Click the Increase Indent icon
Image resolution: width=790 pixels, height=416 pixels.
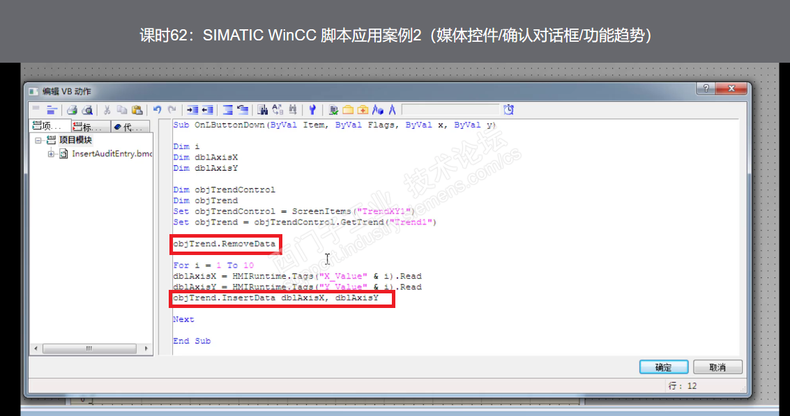[x=192, y=110]
